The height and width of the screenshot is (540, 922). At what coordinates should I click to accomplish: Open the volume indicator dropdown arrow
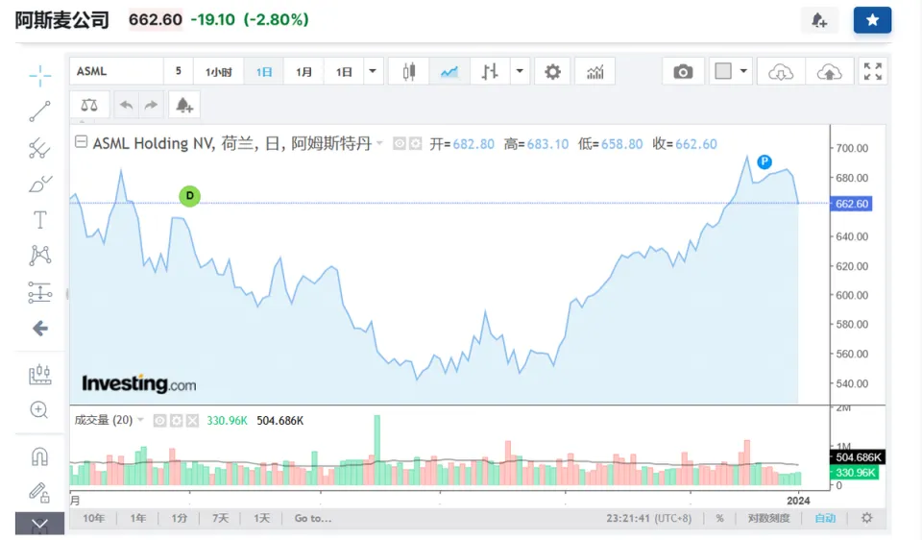141,420
